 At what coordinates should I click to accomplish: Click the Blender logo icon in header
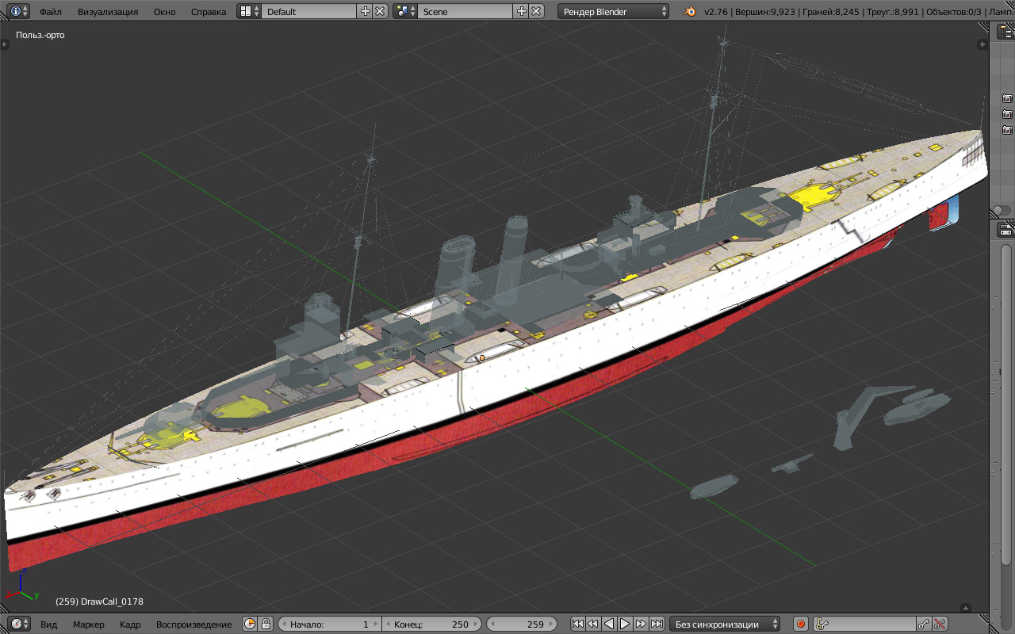click(x=691, y=11)
